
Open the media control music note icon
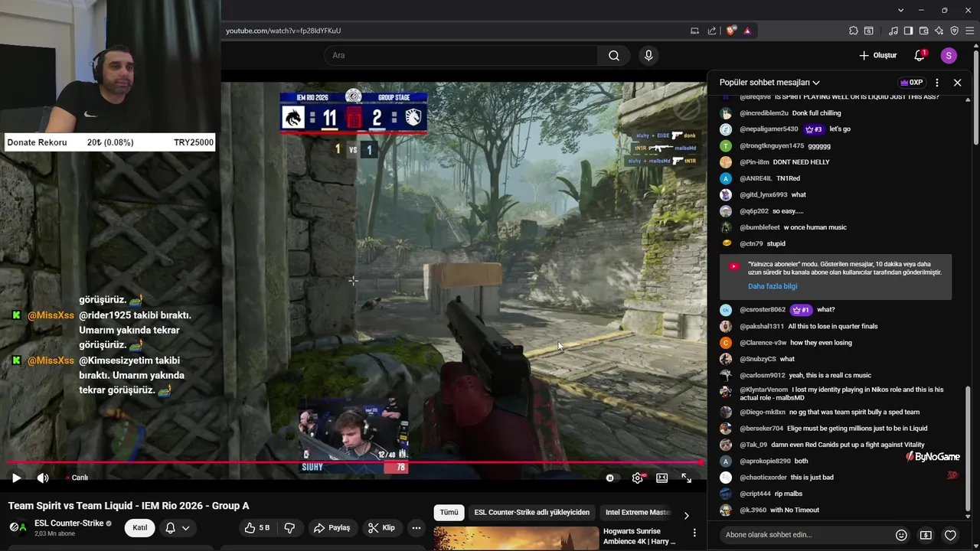(x=893, y=31)
